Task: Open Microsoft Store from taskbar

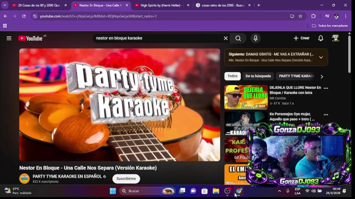Action: click(x=205, y=191)
